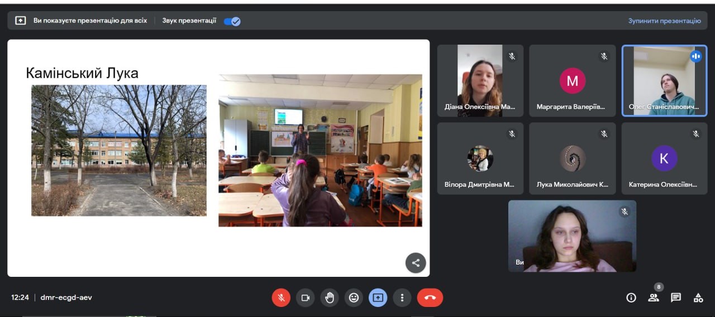
Task: Click the K avatar of Катерина
Action: click(664, 158)
